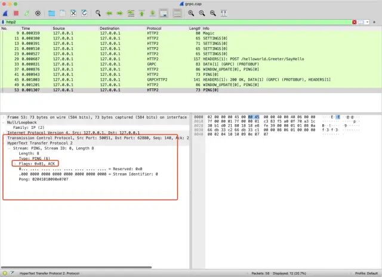Select packet 9 Magic row
The height and width of the screenshot is (277, 382).
click(x=191, y=33)
